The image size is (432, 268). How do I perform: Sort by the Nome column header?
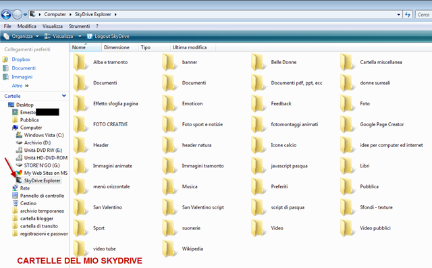[x=86, y=47]
